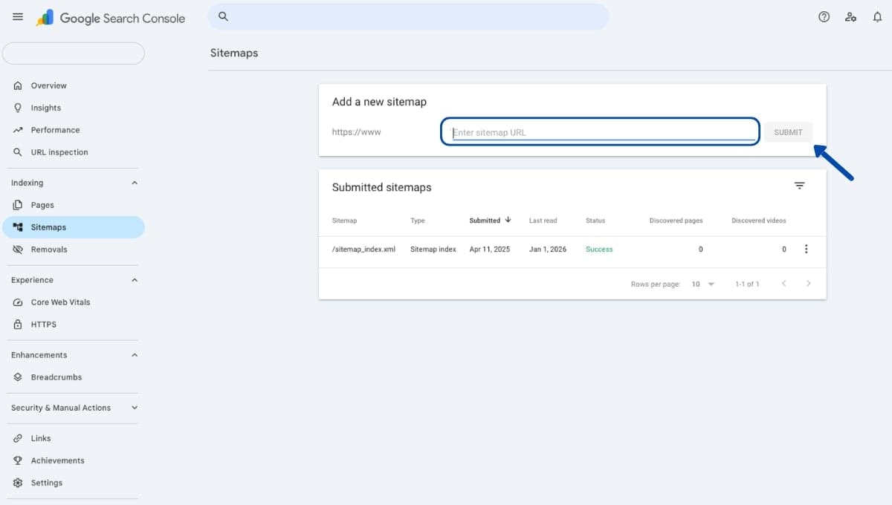Collapse the Indexing section
The width and height of the screenshot is (892, 505).
point(135,183)
